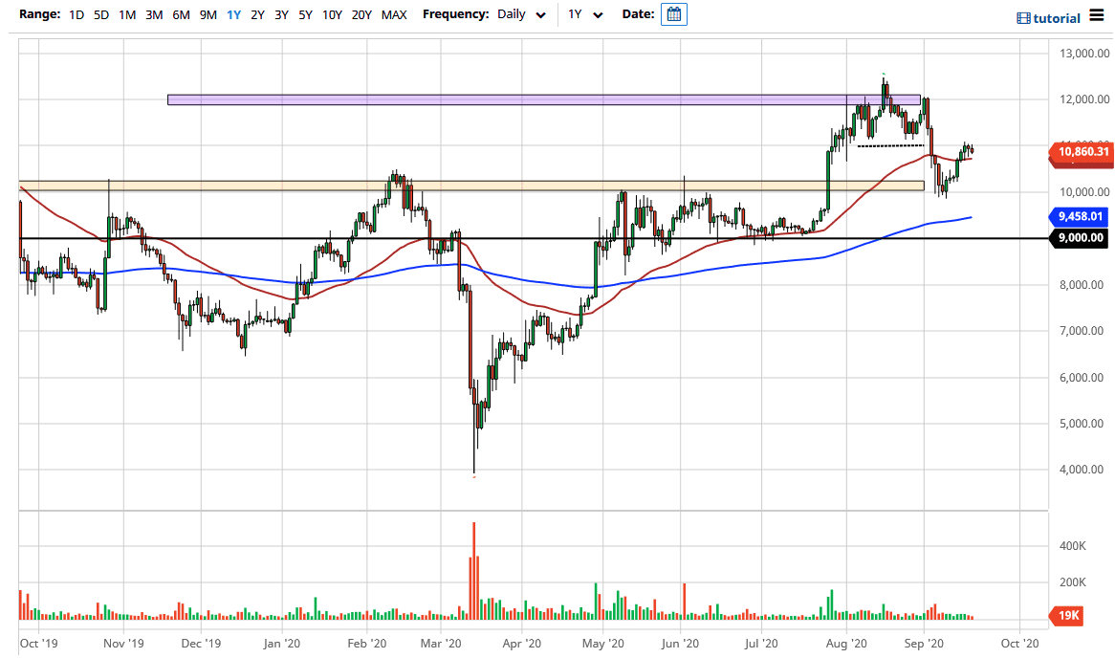
Task: Select the 6M range option
Action: coord(181,14)
